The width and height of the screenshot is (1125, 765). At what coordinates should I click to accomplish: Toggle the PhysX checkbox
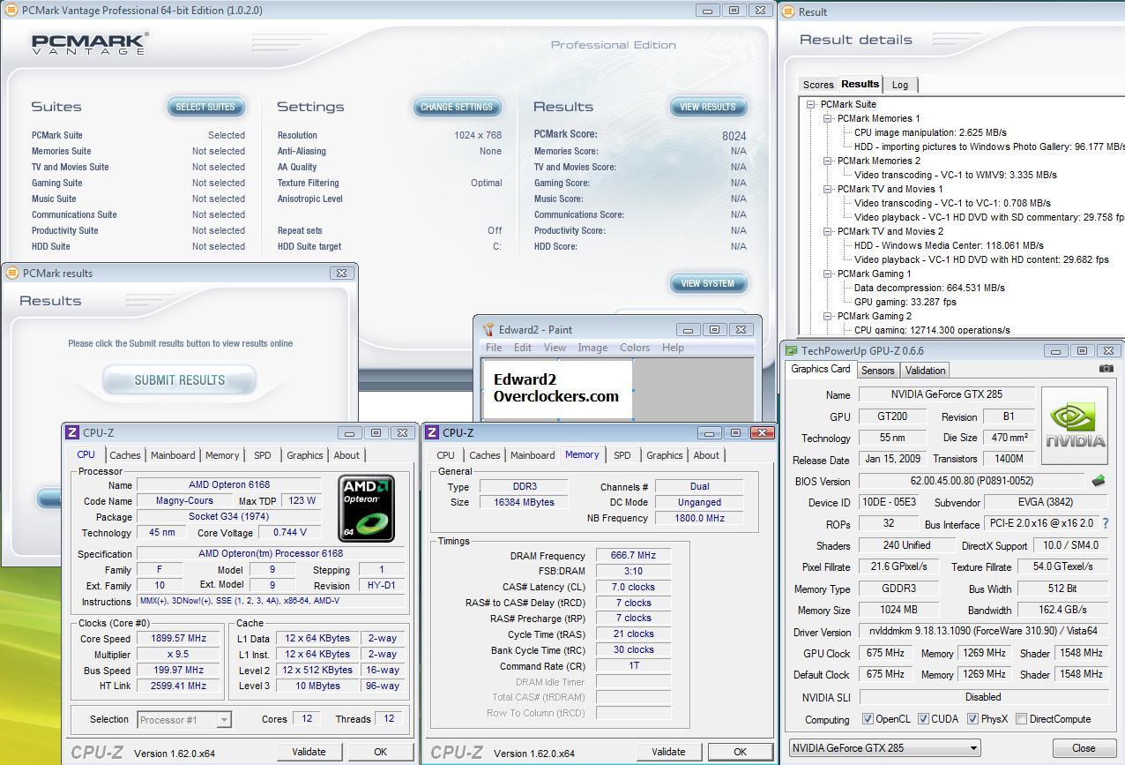973,719
